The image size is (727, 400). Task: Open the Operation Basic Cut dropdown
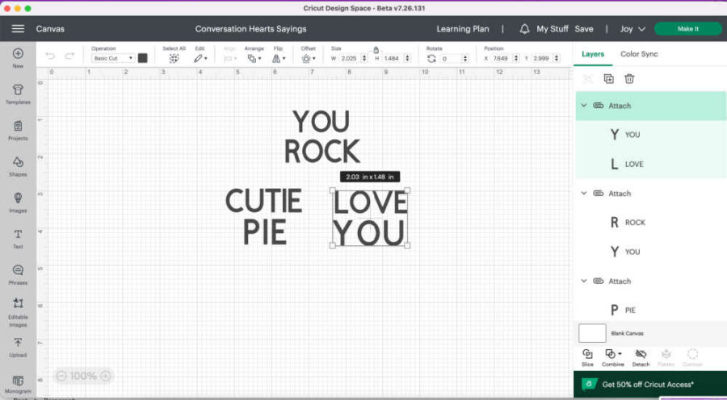point(112,58)
